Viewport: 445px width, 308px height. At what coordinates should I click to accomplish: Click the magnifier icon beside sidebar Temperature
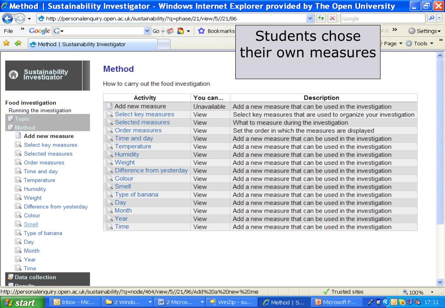pyautogui.click(x=18, y=180)
